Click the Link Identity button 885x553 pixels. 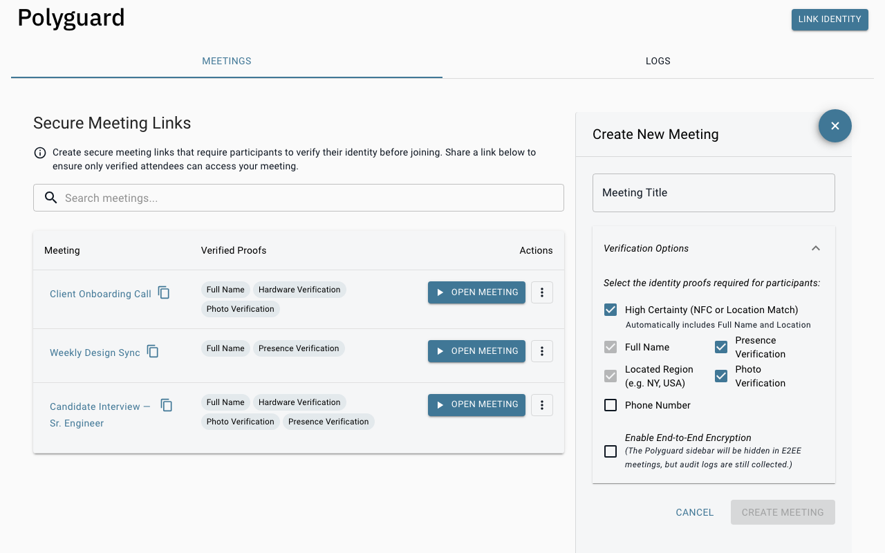[x=829, y=19]
